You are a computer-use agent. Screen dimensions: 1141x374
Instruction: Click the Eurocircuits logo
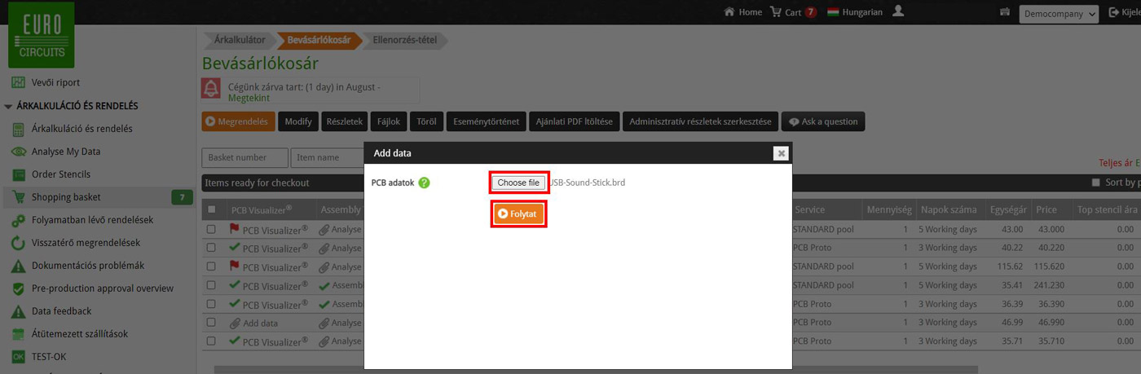point(41,35)
